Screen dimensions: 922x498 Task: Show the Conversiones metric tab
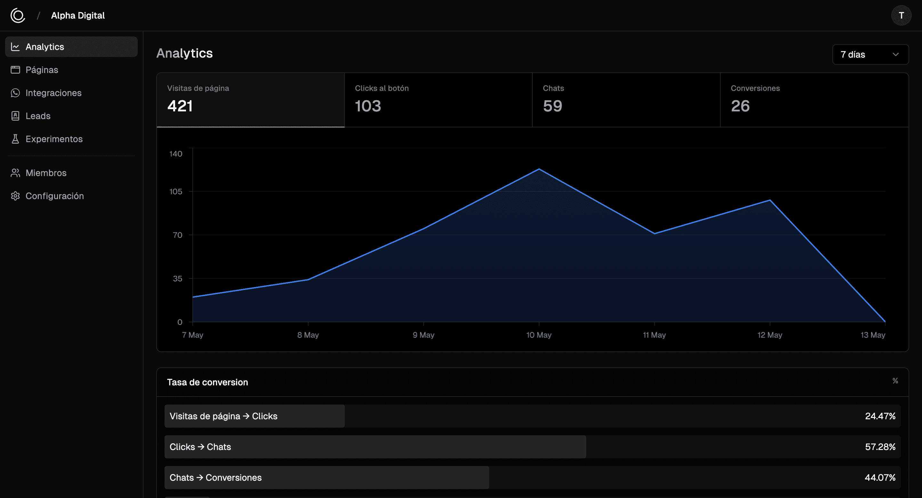(814, 100)
